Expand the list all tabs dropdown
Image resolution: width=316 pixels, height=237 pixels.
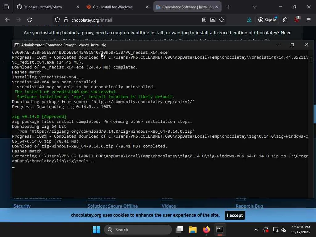coord(255,7)
